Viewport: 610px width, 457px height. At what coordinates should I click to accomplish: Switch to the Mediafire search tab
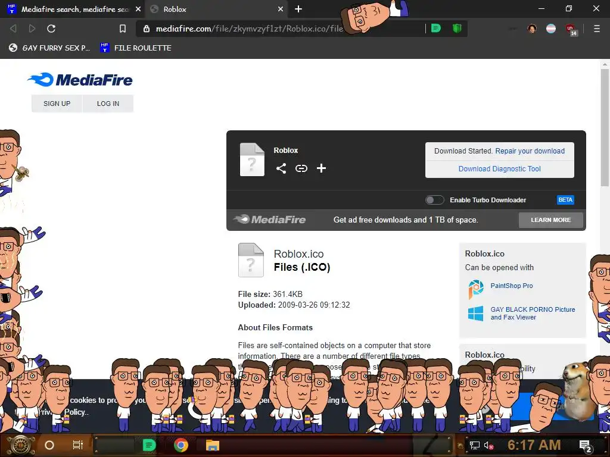click(72, 9)
